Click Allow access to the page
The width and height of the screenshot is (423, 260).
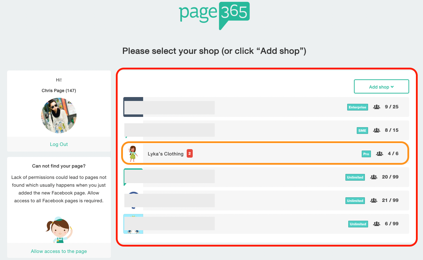tap(59, 251)
